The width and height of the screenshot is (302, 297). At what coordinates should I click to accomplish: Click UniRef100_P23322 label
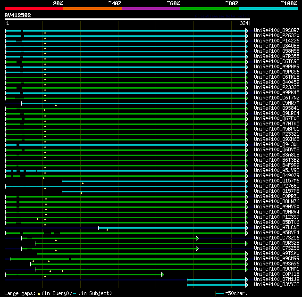(x=277, y=88)
